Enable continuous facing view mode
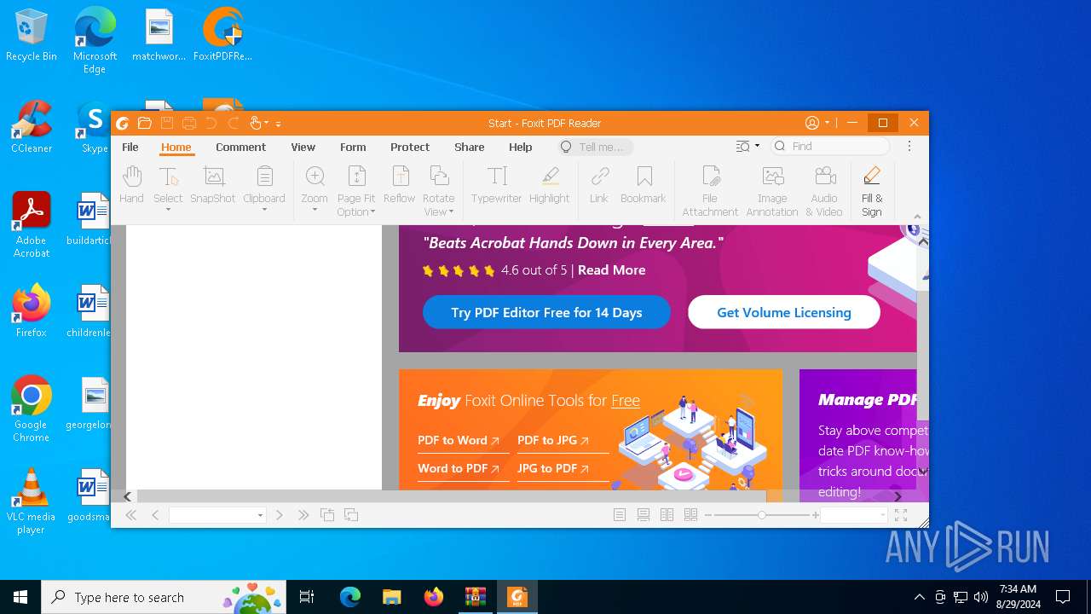 tap(691, 515)
